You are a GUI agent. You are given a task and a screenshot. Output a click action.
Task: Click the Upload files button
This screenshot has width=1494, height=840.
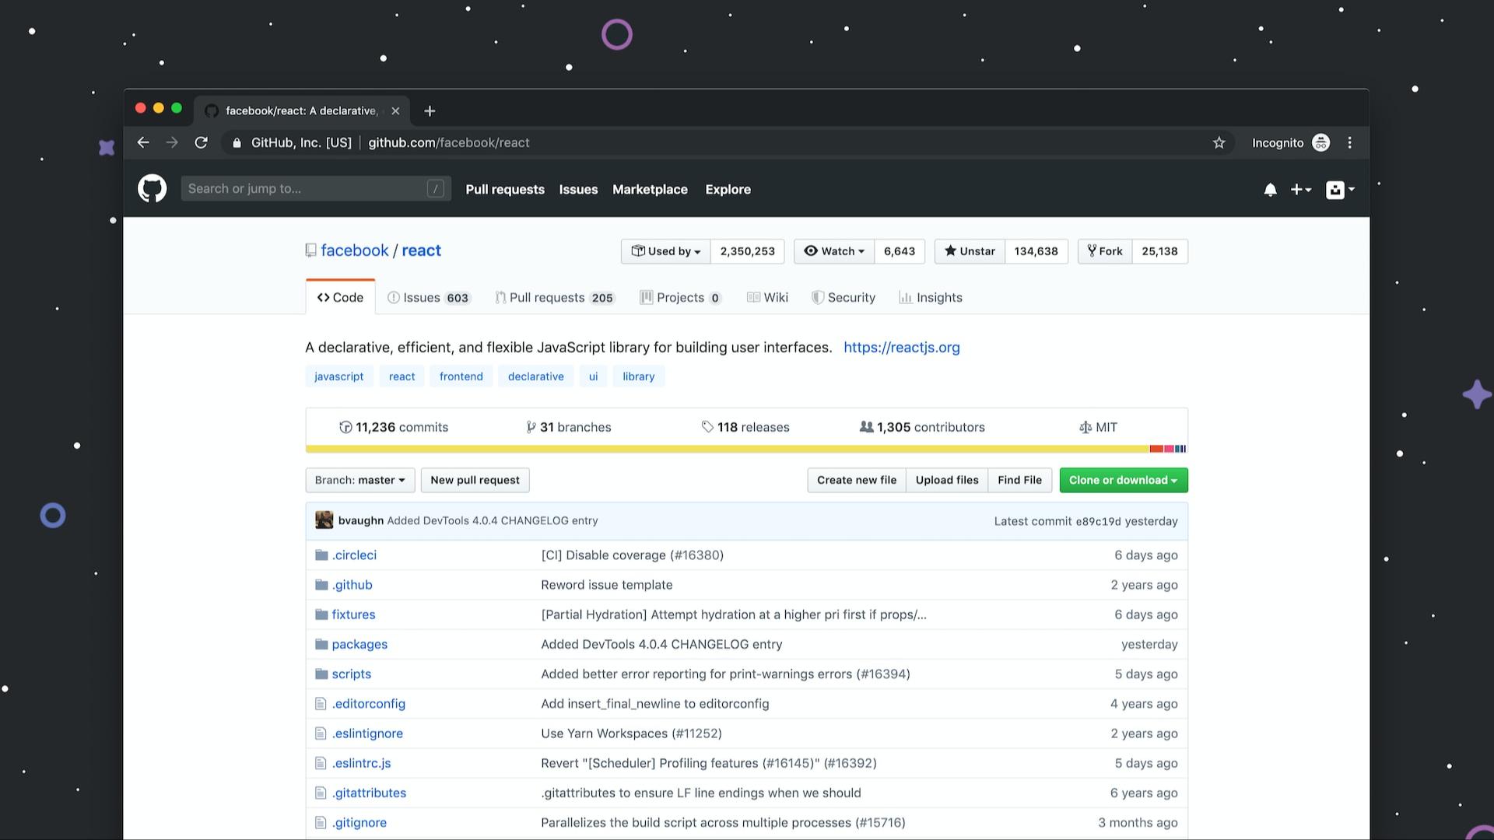[x=946, y=480]
